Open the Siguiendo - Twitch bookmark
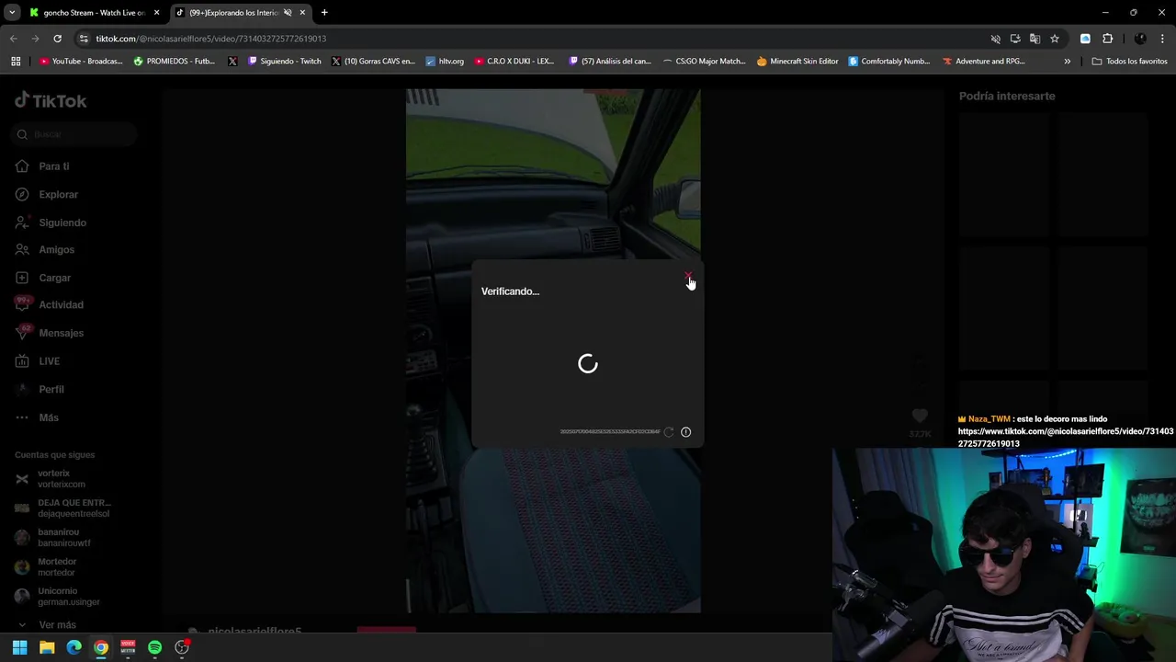 [285, 62]
